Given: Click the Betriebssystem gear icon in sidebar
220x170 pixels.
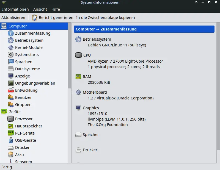Looking at the screenshot, I should pyautogui.click(x=10, y=40).
